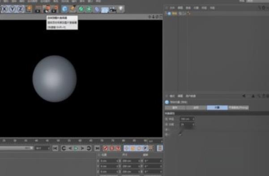The width and height of the screenshot is (269, 176).
Task: Click the size Y coordinate field
Action: [x=131, y=167]
